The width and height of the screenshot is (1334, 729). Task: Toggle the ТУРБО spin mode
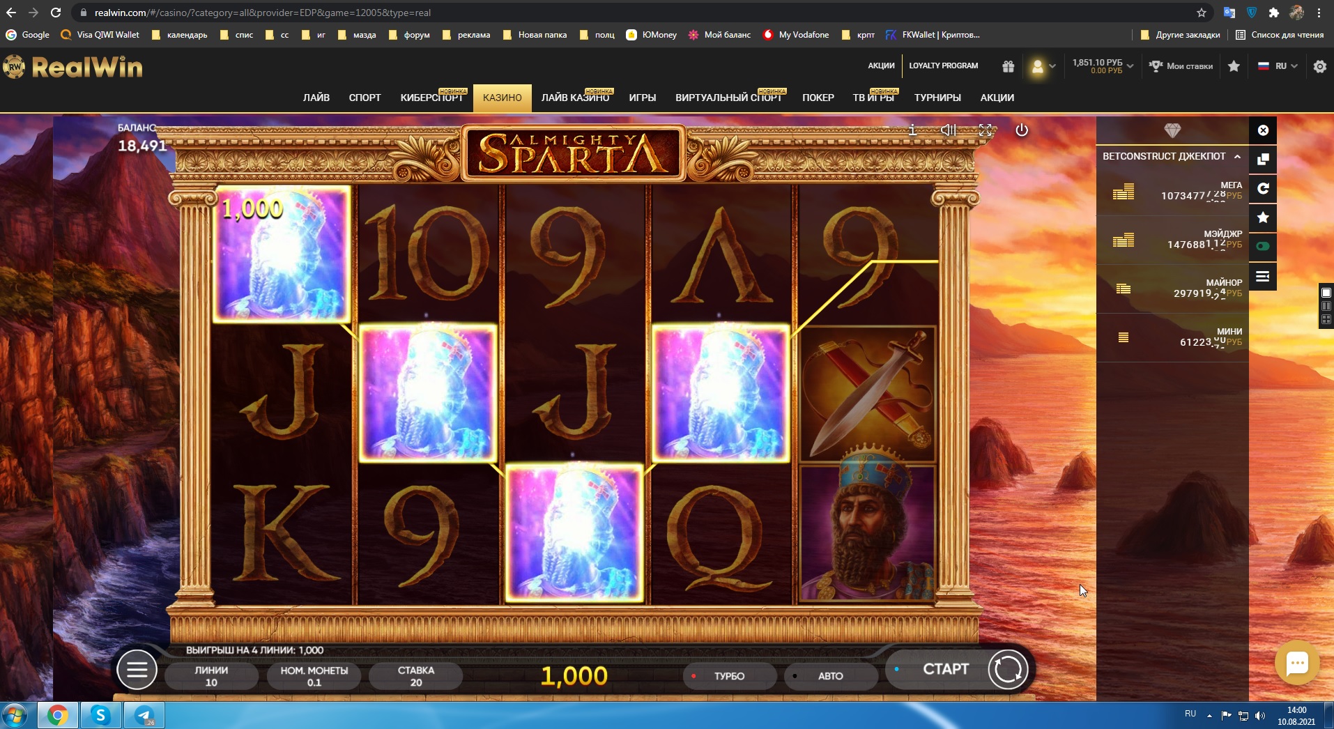coord(729,676)
